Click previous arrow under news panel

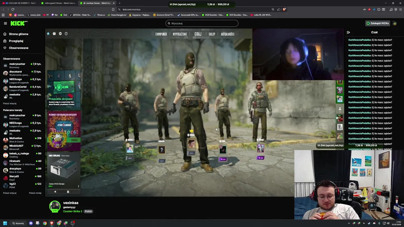(55, 192)
